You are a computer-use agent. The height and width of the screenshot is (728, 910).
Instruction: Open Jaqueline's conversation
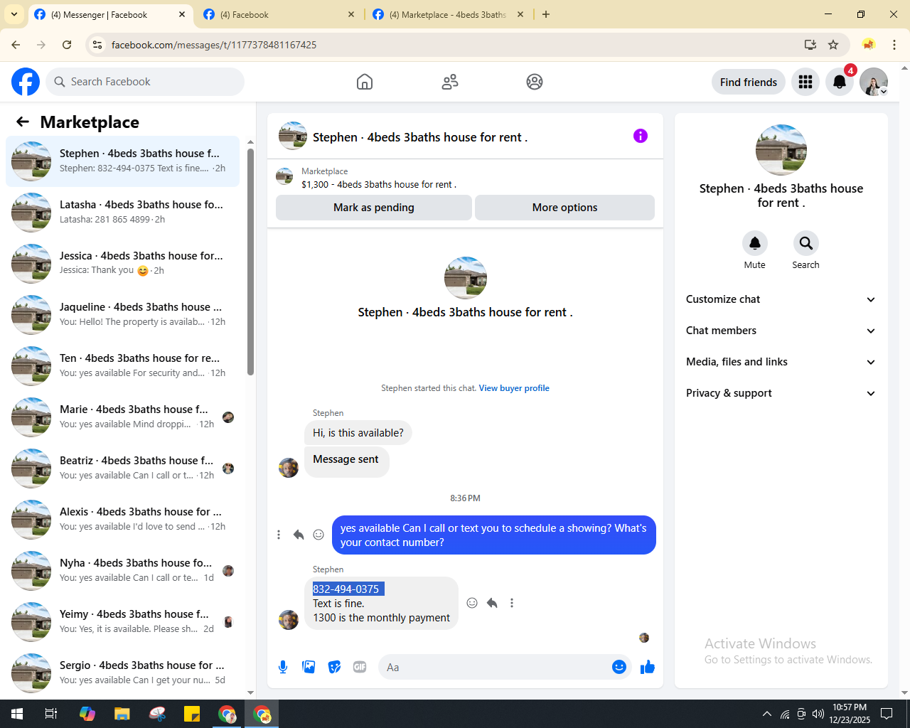point(123,315)
